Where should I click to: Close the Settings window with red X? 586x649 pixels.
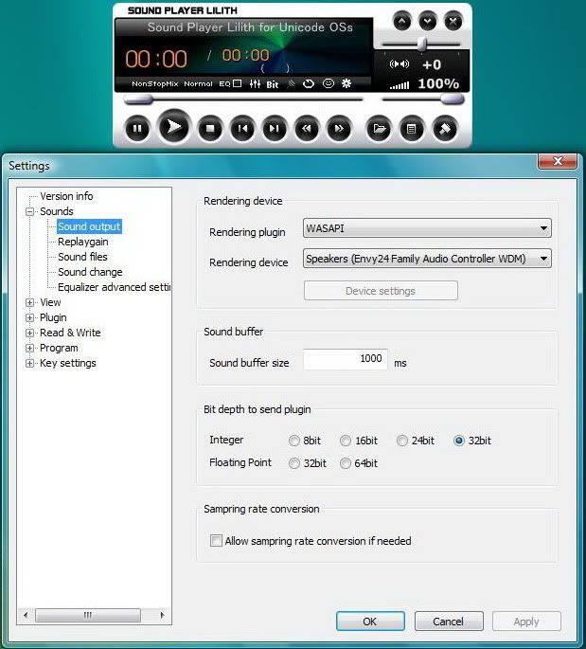558,161
